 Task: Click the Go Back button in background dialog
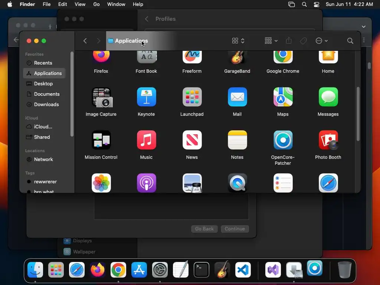204,229
